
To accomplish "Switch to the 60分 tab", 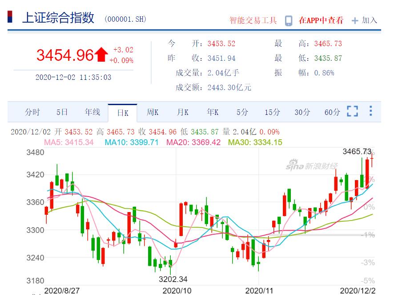I will [x=332, y=112].
